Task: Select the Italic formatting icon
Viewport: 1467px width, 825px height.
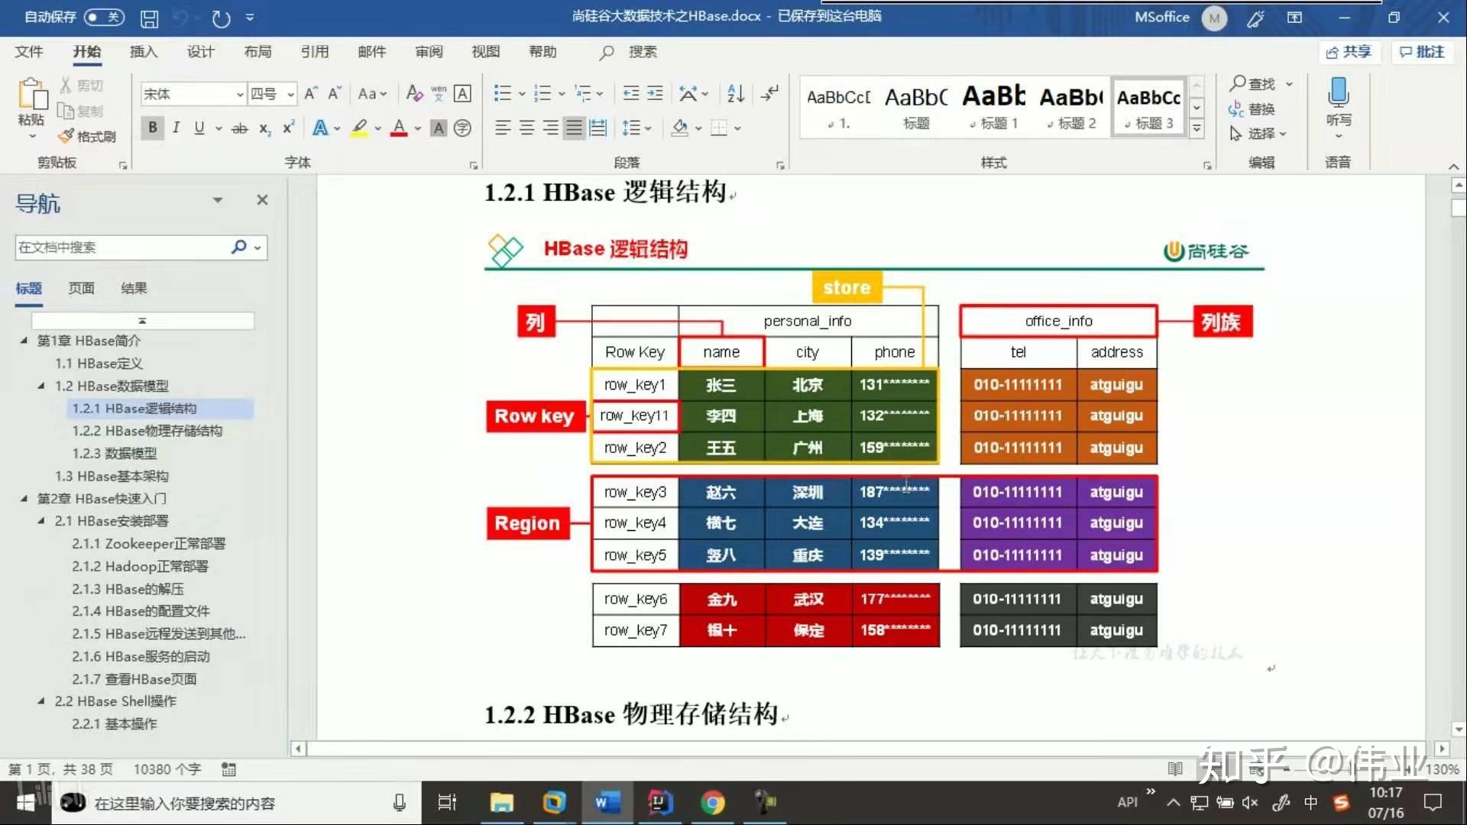Action: click(174, 128)
